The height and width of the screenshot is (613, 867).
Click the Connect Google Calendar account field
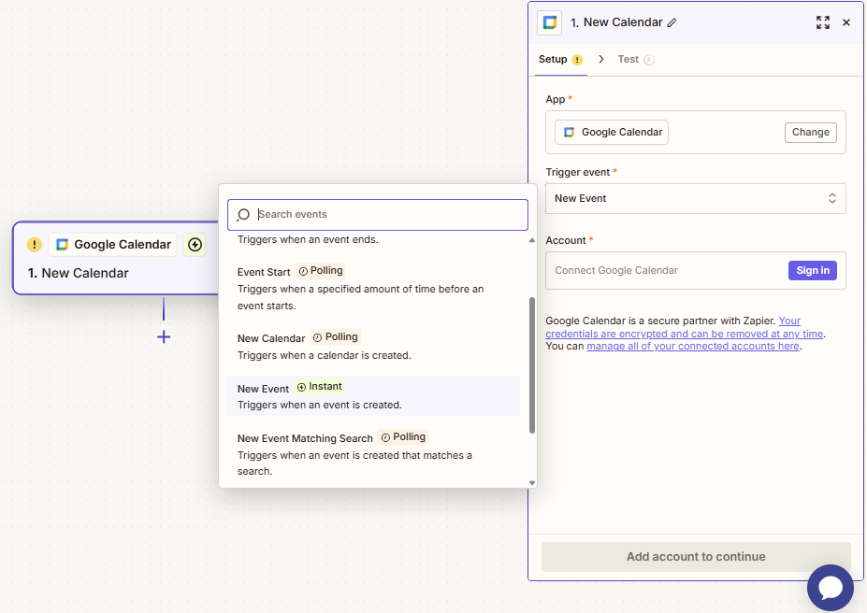point(696,271)
